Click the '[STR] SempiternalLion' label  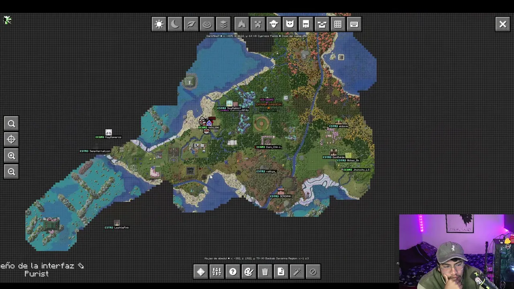(x=95, y=151)
